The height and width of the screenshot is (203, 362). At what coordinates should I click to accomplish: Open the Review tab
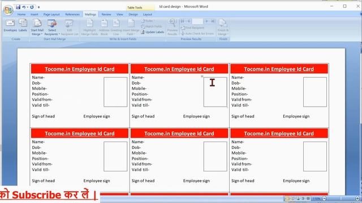tap(106, 15)
